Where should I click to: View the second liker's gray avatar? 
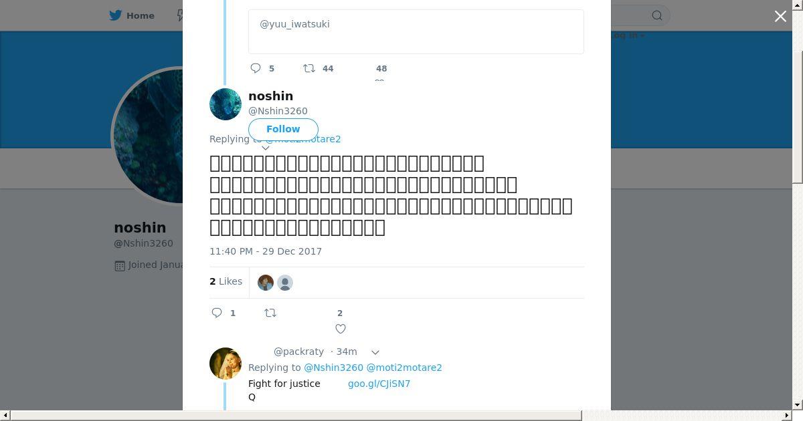coord(285,283)
